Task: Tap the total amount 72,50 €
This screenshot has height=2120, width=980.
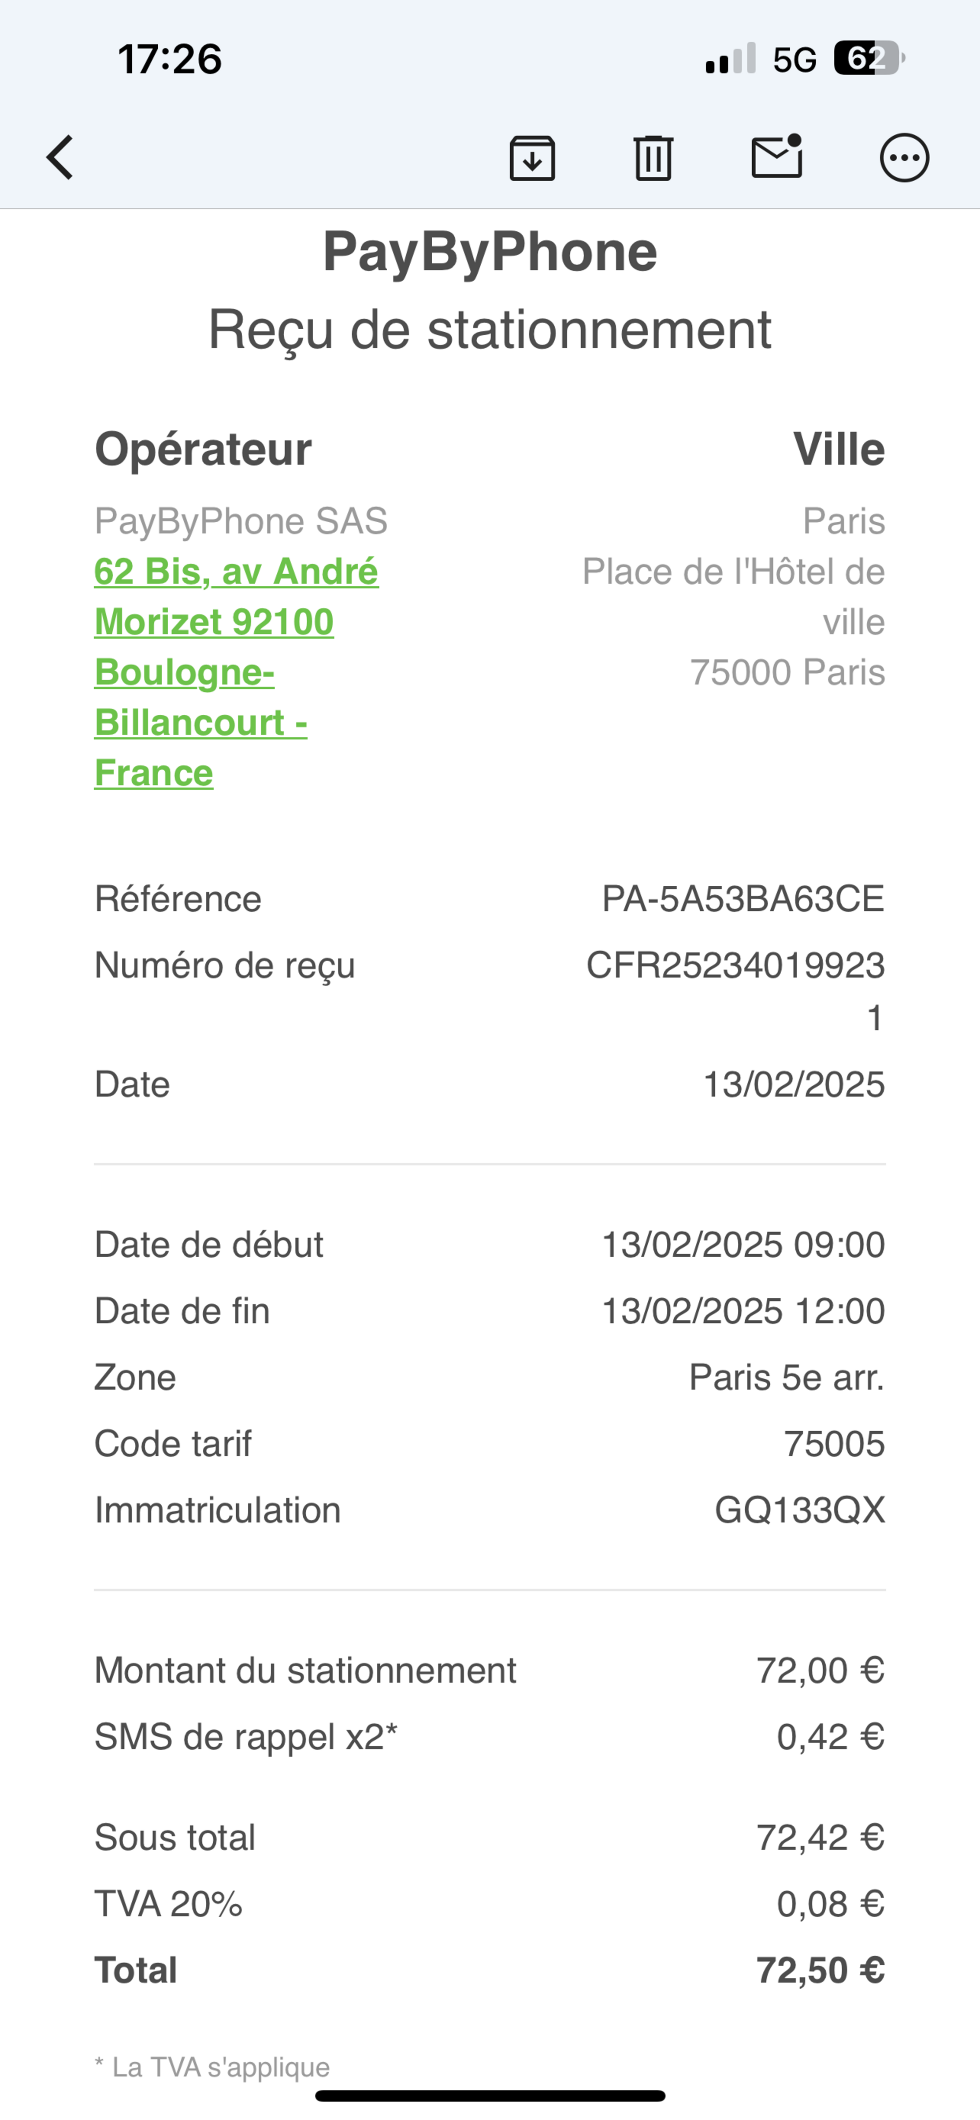Action: 820,1970
